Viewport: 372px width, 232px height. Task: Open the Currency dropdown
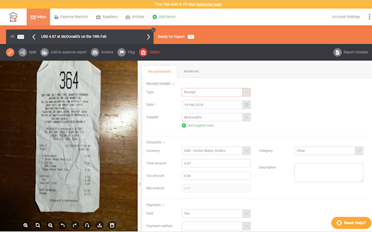point(216,151)
